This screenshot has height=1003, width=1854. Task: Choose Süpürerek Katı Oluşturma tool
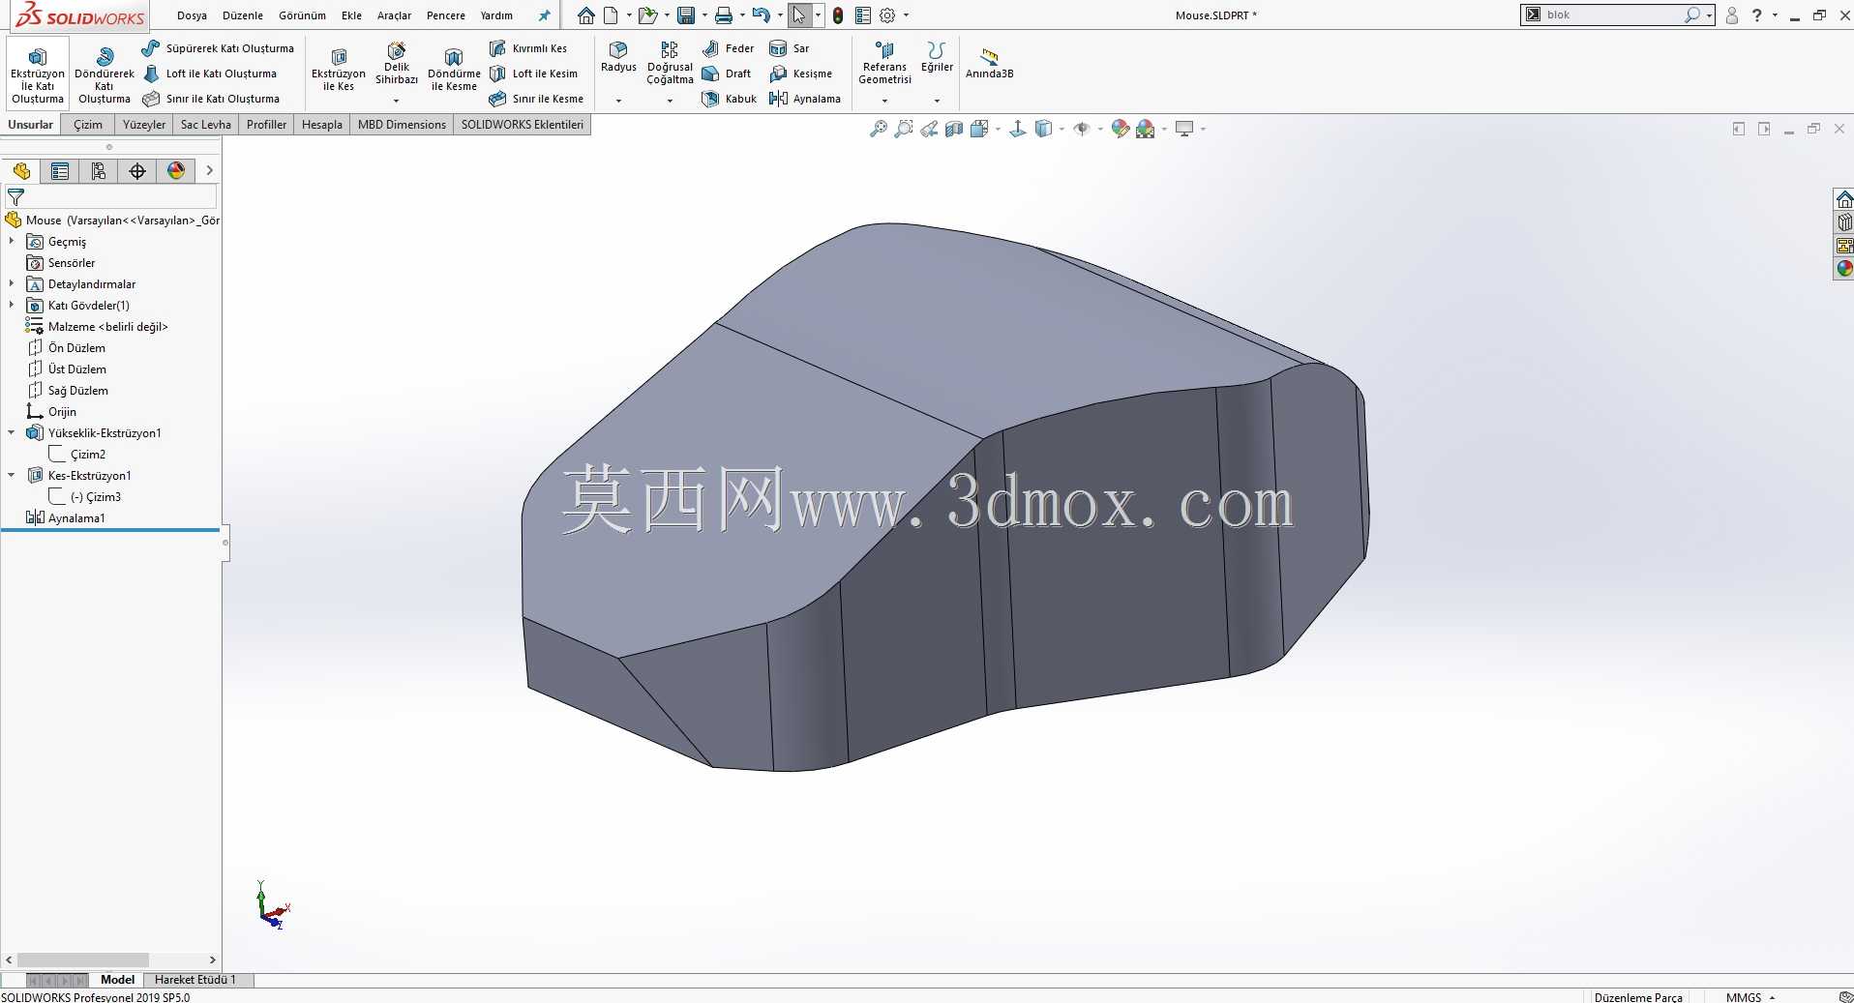click(x=218, y=48)
